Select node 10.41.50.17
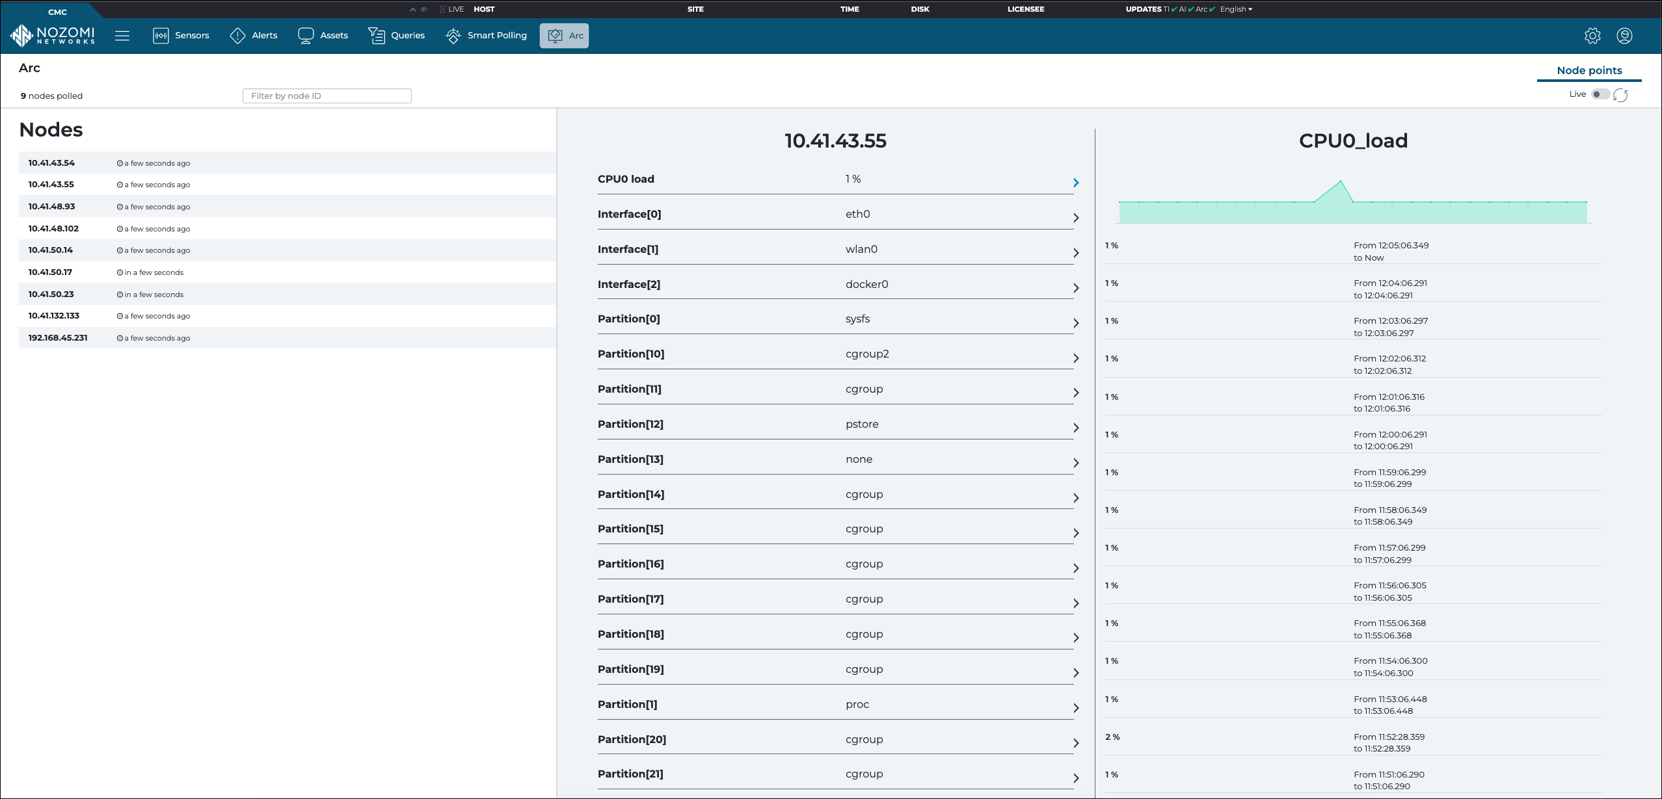 (288, 272)
